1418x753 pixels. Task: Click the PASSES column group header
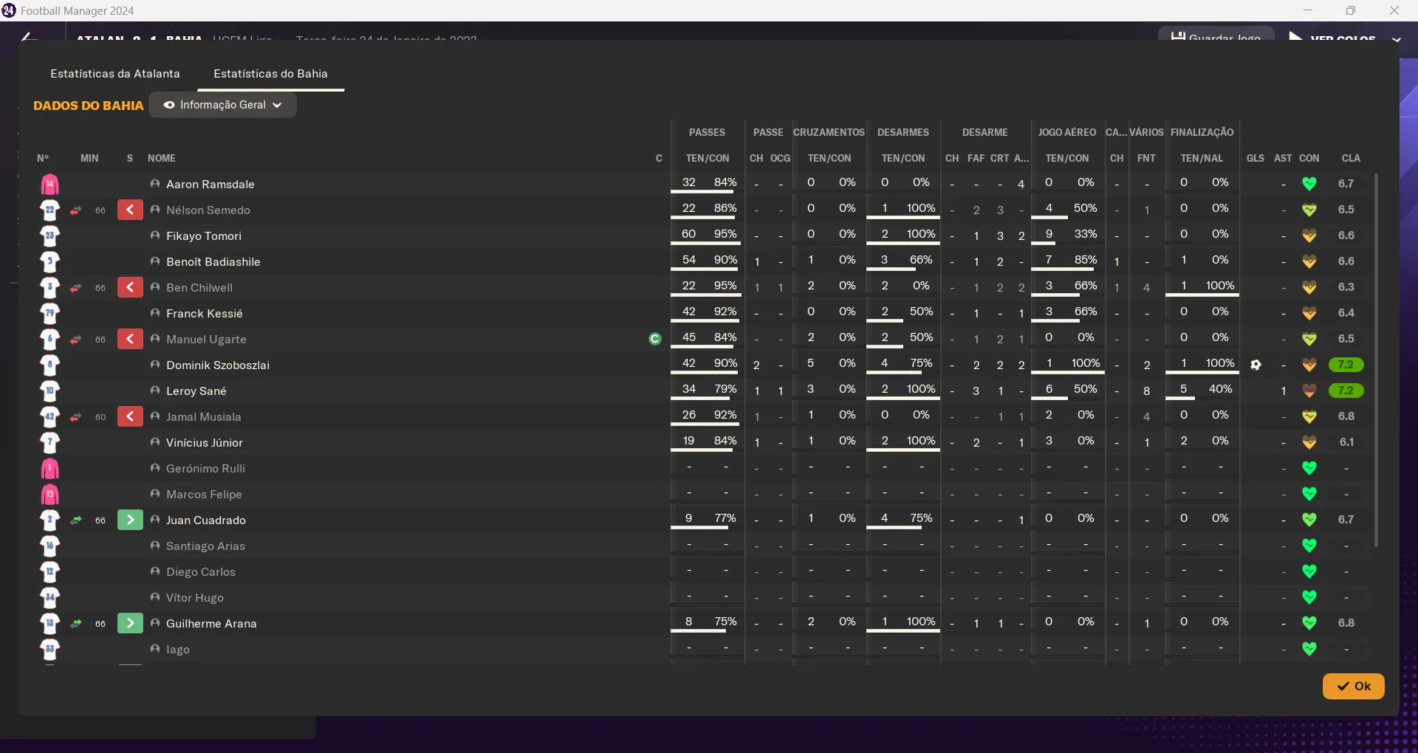(x=708, y=132)
